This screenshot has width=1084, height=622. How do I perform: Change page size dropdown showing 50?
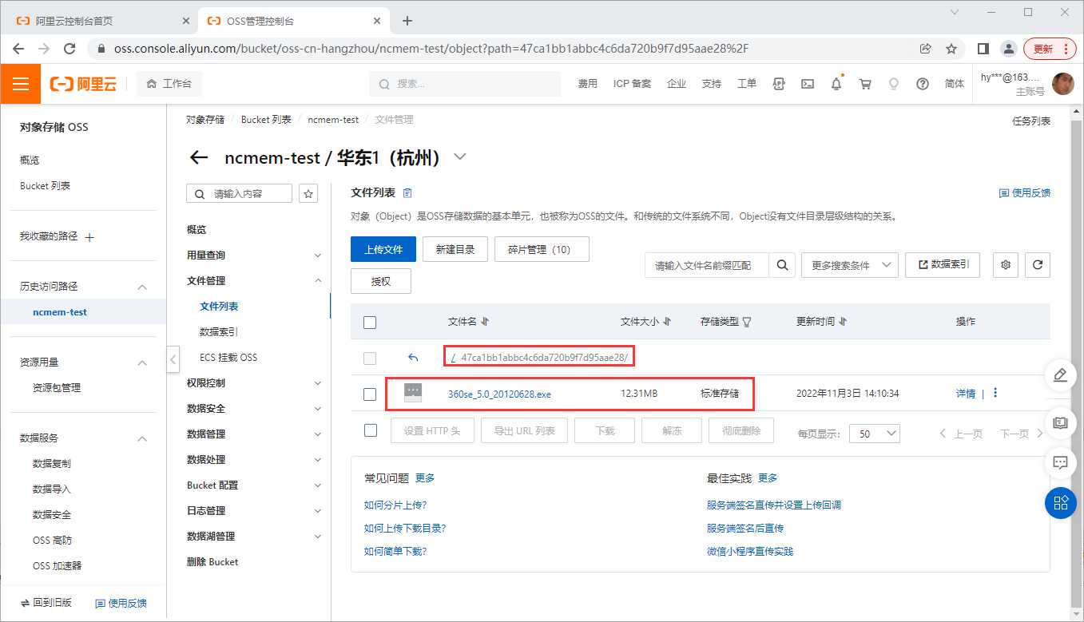pyautogui.click(x=875, y=434)
